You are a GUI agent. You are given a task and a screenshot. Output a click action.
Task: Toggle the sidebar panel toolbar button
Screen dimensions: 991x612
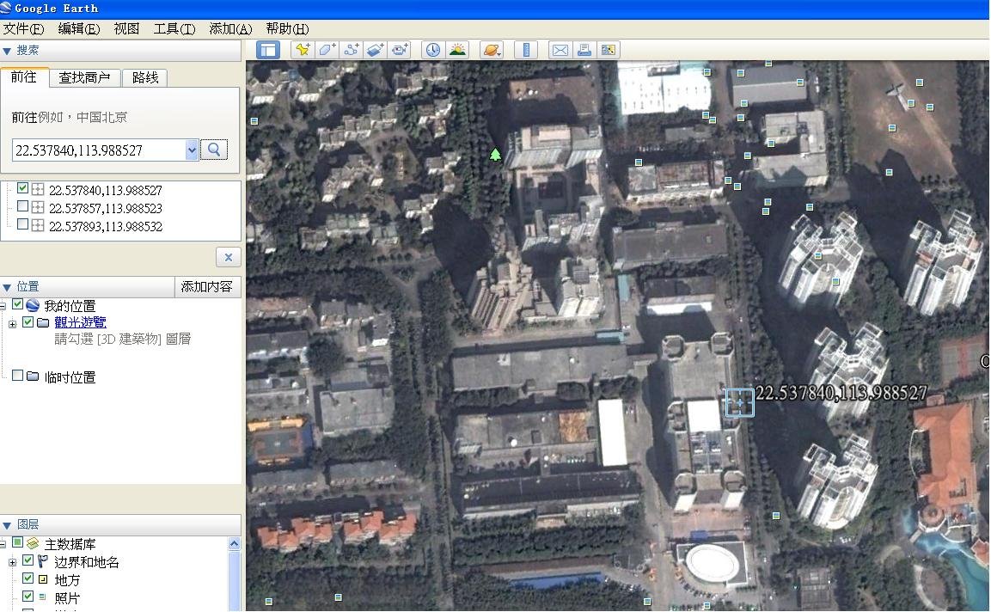click(268, 50)
